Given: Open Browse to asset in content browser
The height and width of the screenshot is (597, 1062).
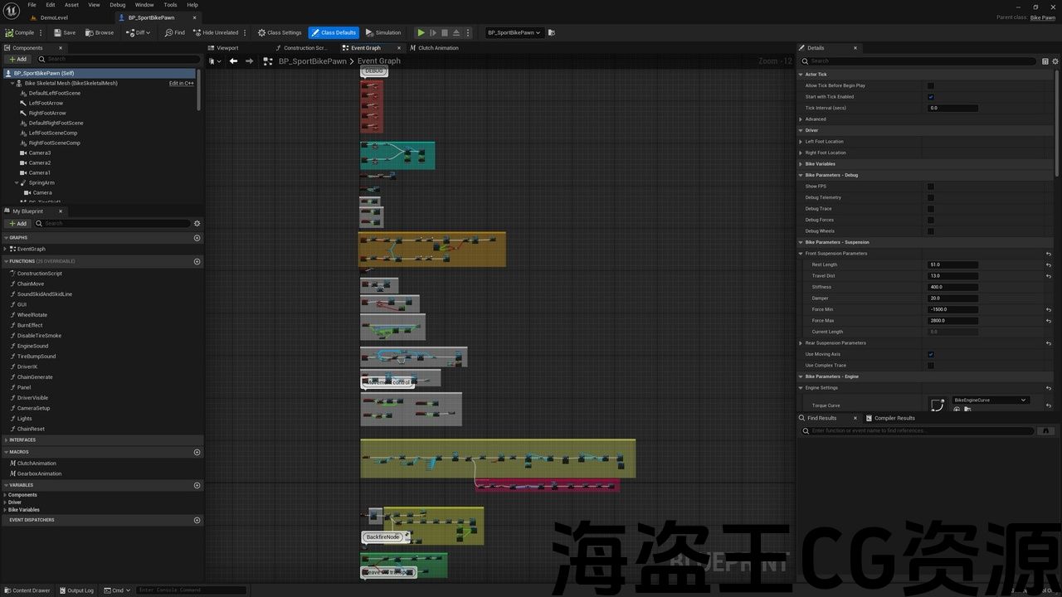Looking at the screenshot, I should [x=100, y=33].
